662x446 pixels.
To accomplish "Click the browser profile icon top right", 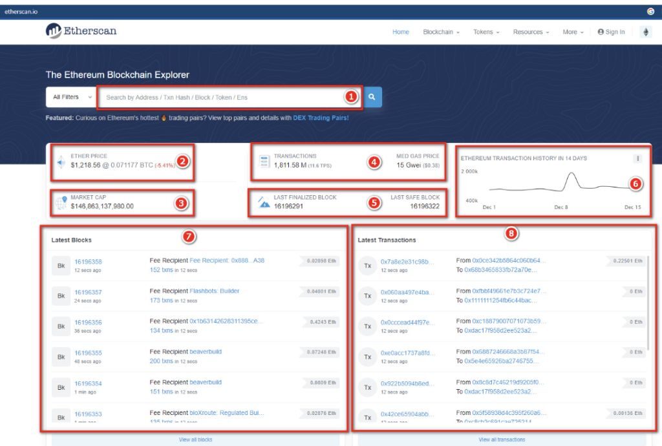I will 650,12.
